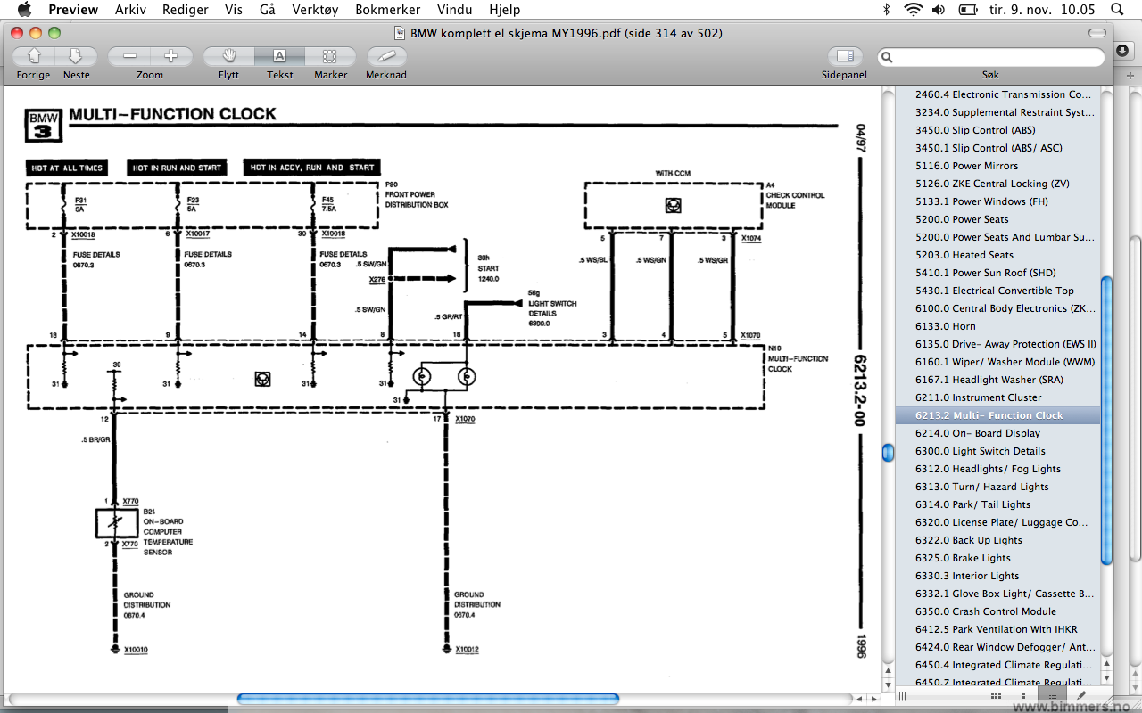Open the Wi-Fi status menu

coord(912,9)
